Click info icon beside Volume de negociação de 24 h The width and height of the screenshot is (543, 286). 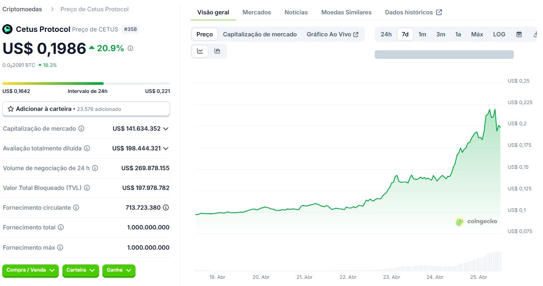(x=95, y=168)
